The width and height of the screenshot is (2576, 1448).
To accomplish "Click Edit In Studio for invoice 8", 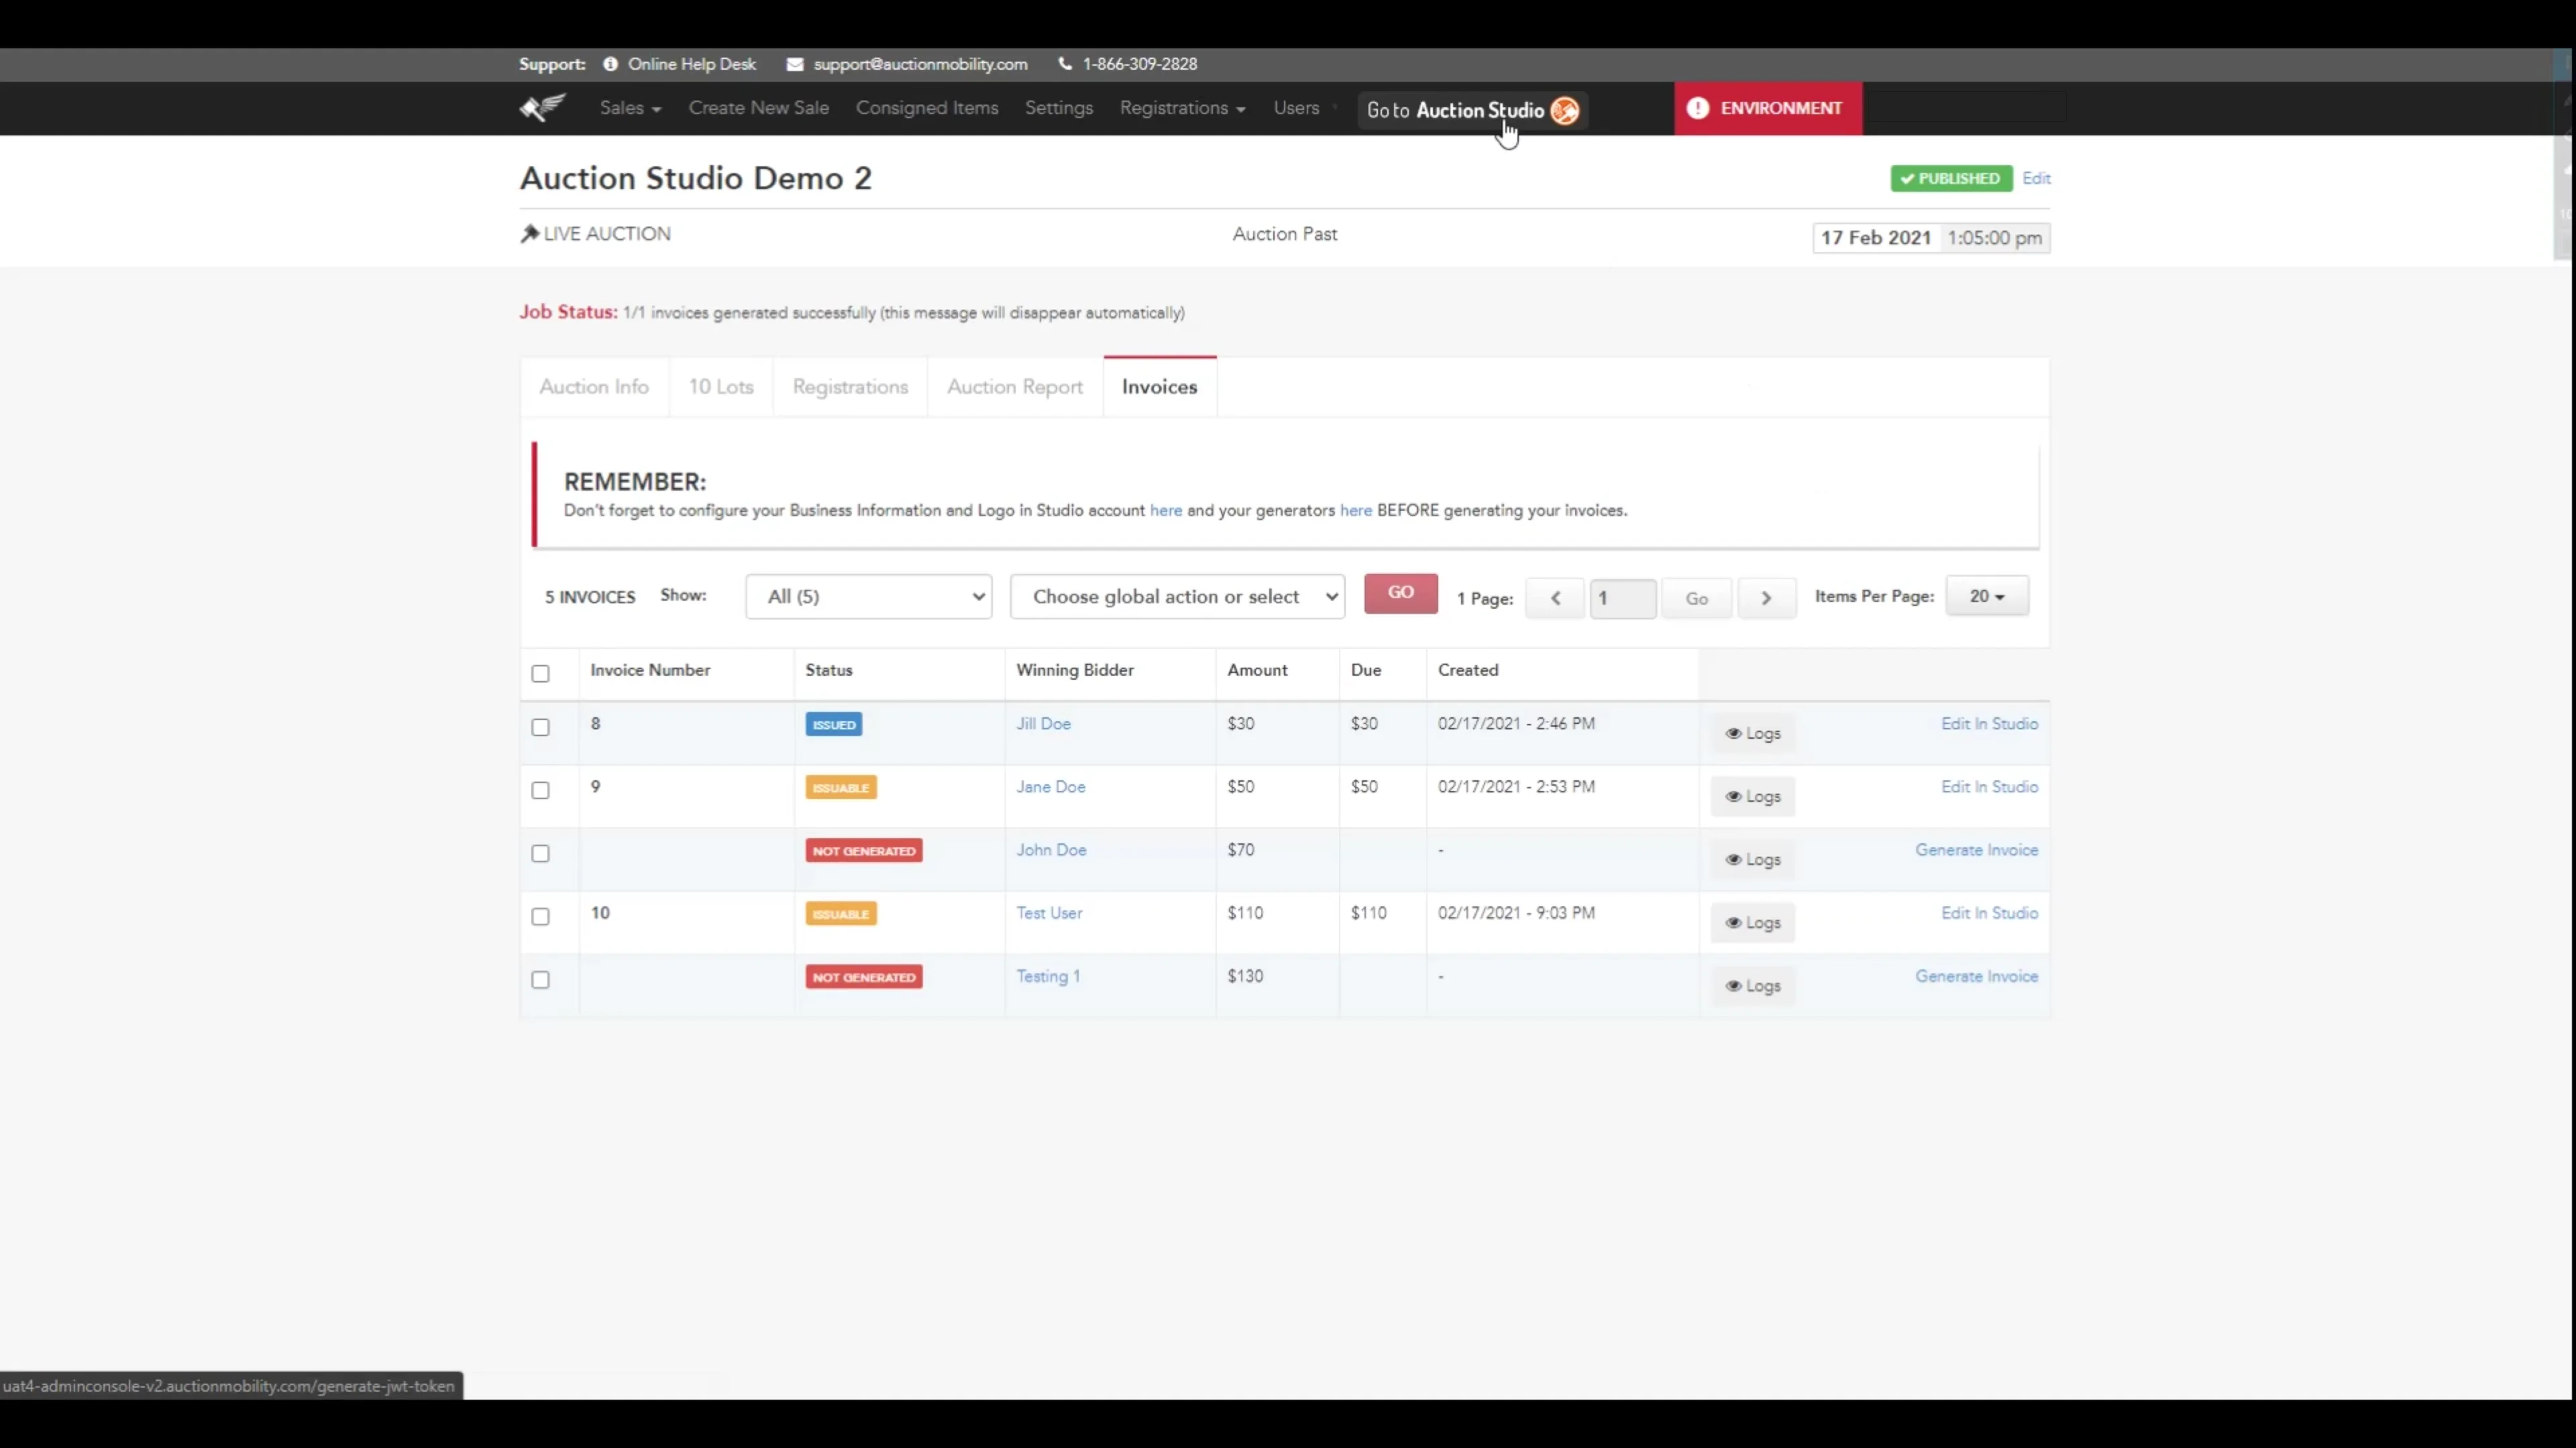I will [x=1989, y=725].
